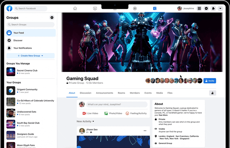Open the Origami Community group

pyautogui.click(x=30, y=91)
